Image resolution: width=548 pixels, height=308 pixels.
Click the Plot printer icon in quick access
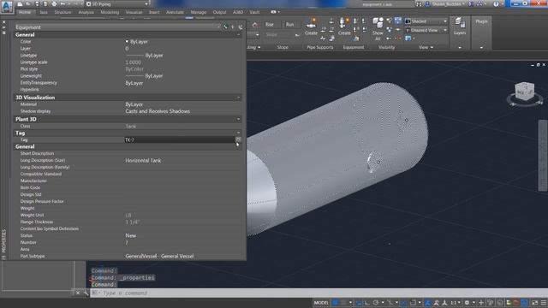click(x=54, y=3)
